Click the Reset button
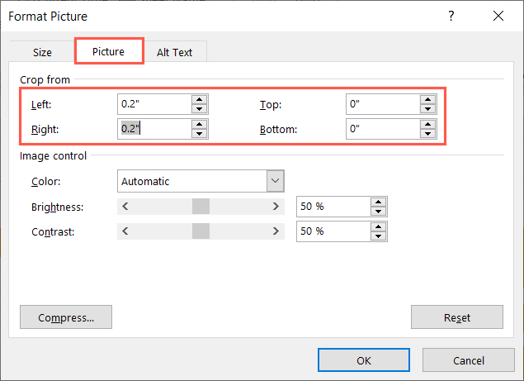Screen dimensions: 524x381 click(x=456, y=317)
